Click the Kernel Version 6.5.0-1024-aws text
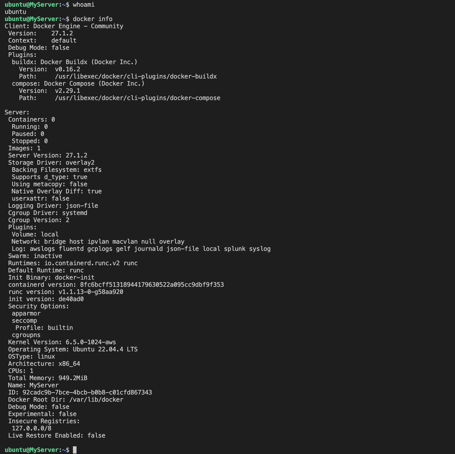455x454 pixels. pos(62,342)
